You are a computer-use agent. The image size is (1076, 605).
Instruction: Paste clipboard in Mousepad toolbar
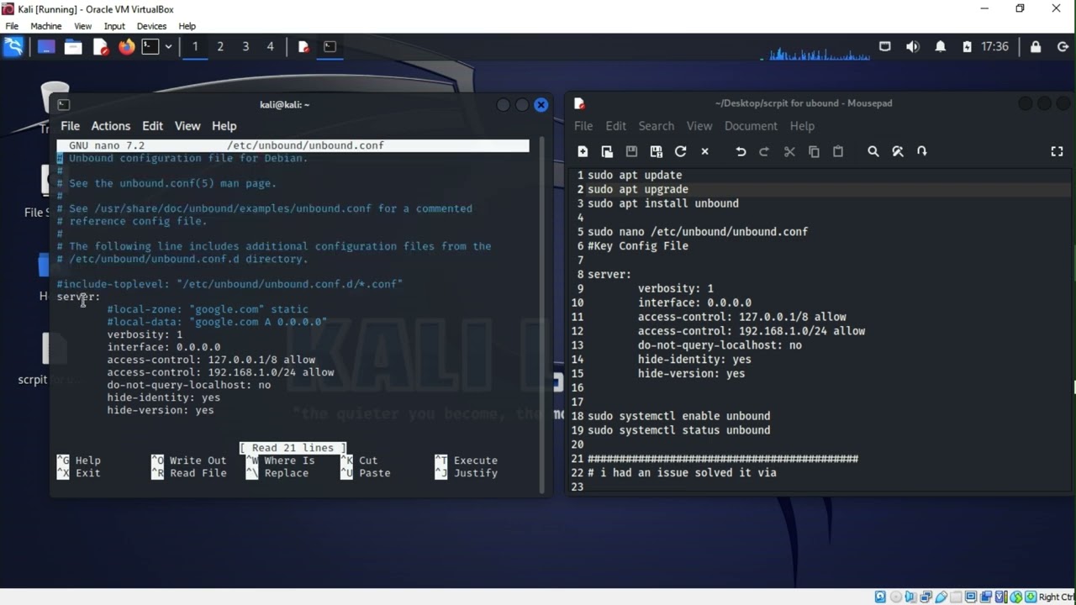(838, 151)
